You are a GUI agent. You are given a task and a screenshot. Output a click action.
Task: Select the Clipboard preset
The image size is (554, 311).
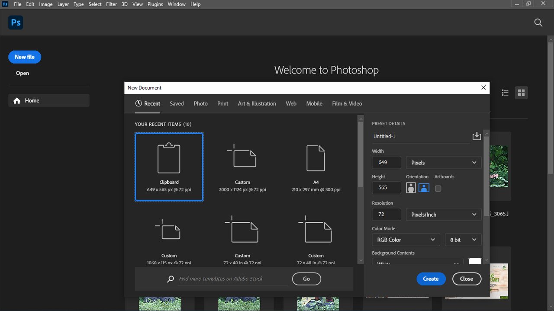click(x=169, y=167)
